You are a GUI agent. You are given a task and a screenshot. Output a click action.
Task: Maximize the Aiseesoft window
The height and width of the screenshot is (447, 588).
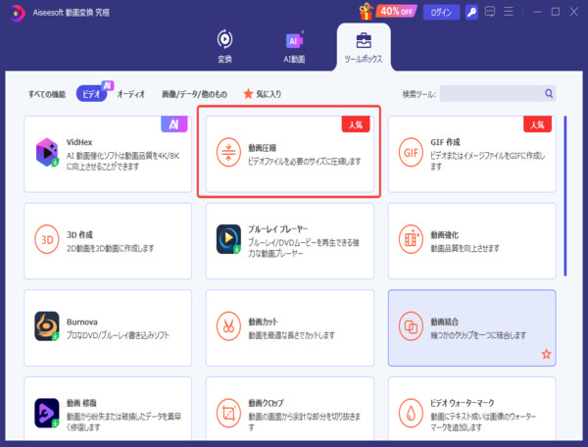556,12
